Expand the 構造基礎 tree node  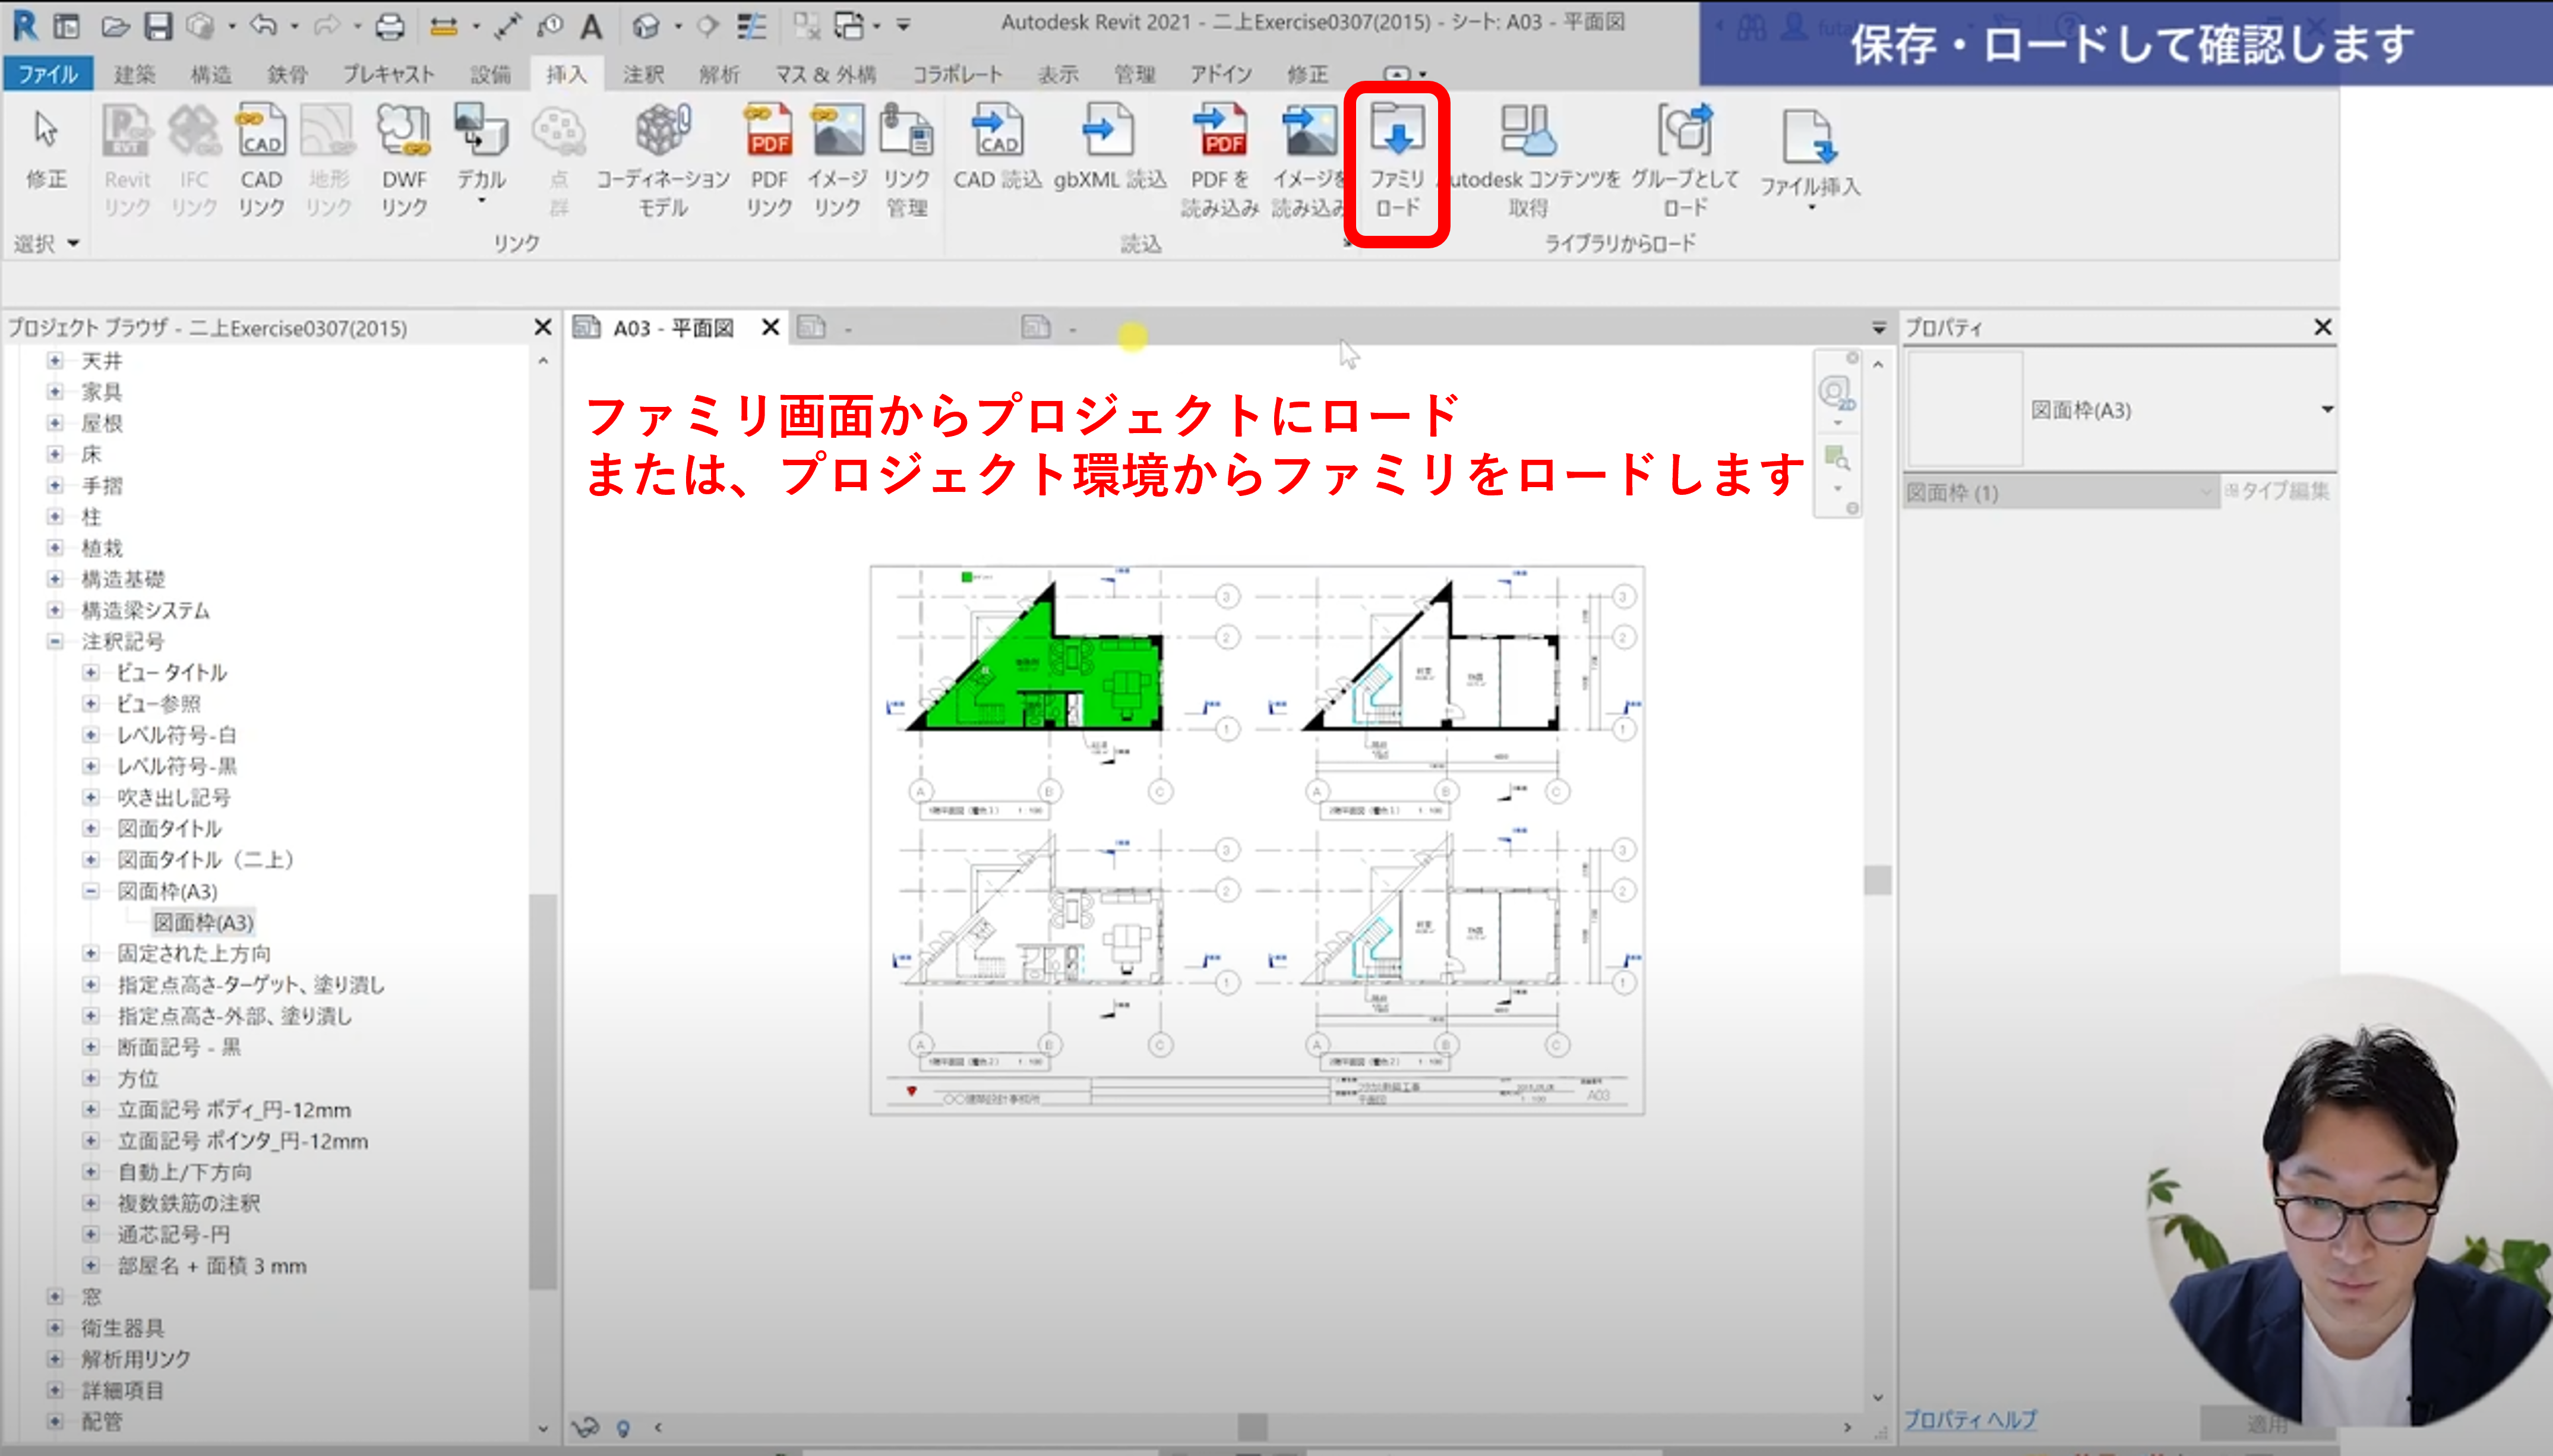56,579
